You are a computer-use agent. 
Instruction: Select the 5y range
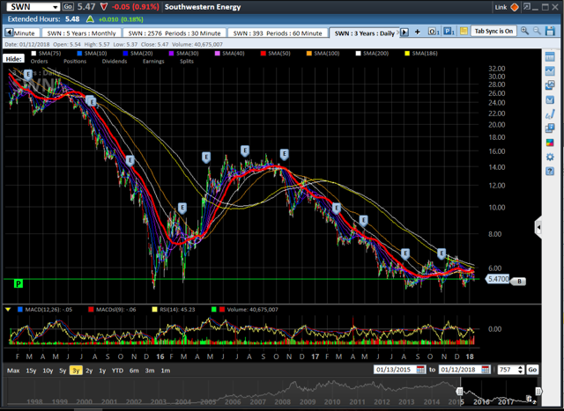(63, 371)
